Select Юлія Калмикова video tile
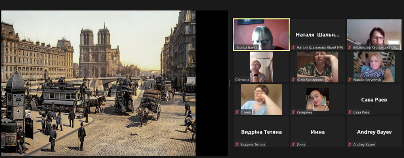The width and height of the screenshot is (404, 158). tap(318, 67)
